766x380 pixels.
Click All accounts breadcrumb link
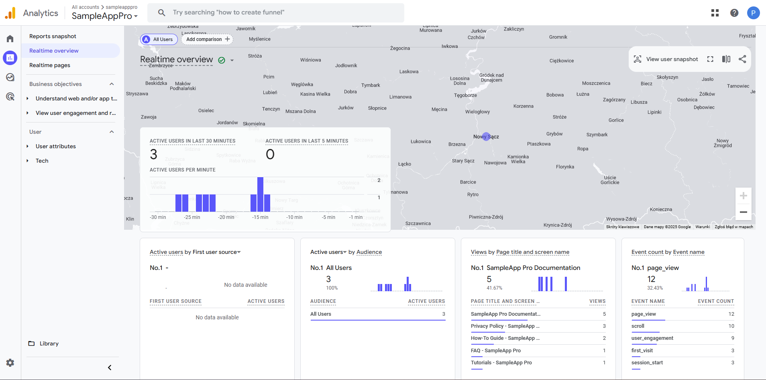pos(86,7)
